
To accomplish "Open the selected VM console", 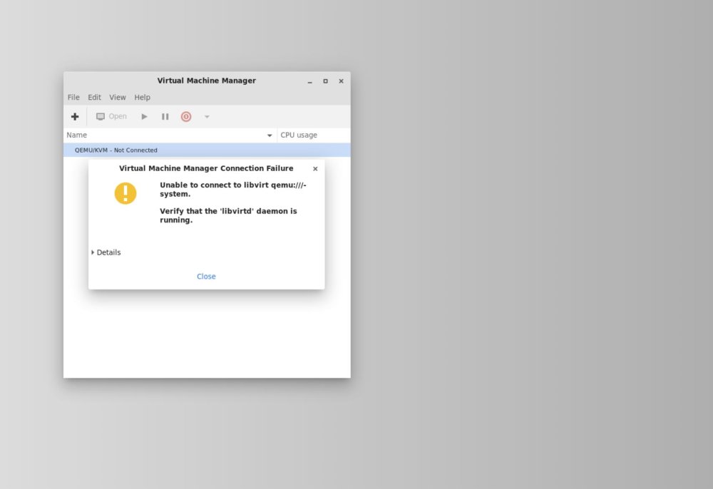I will point(111,117).
